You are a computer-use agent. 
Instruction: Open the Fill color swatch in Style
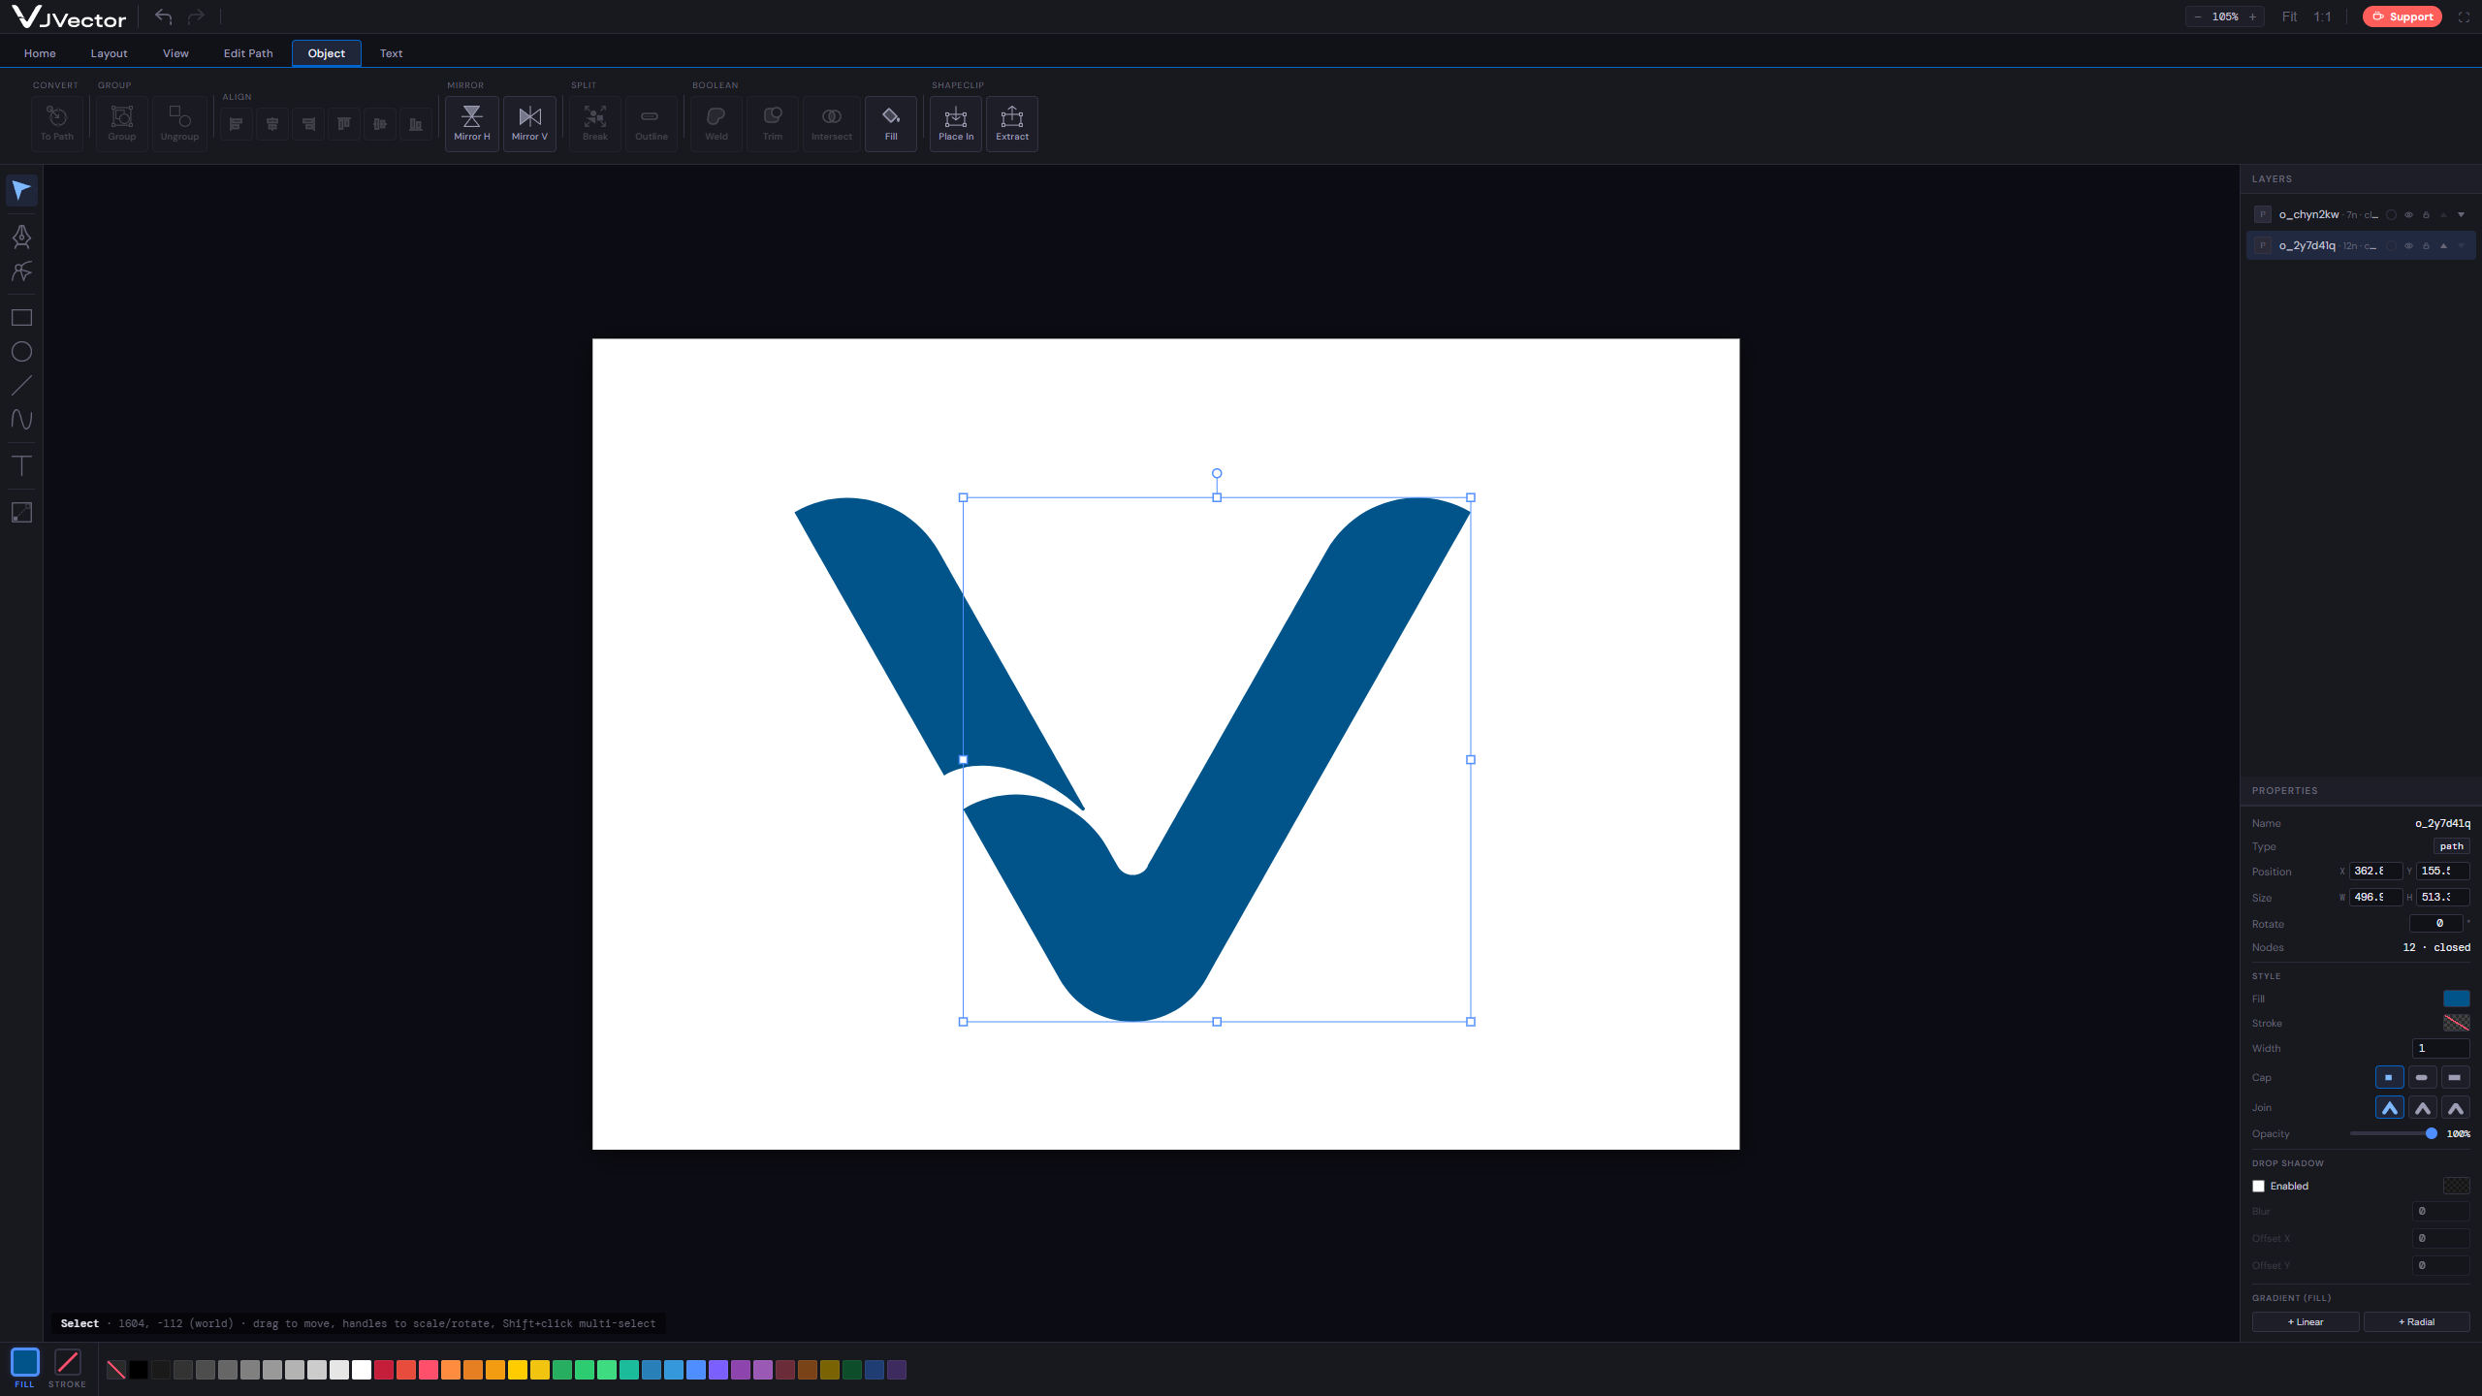tap(2456, 999)
